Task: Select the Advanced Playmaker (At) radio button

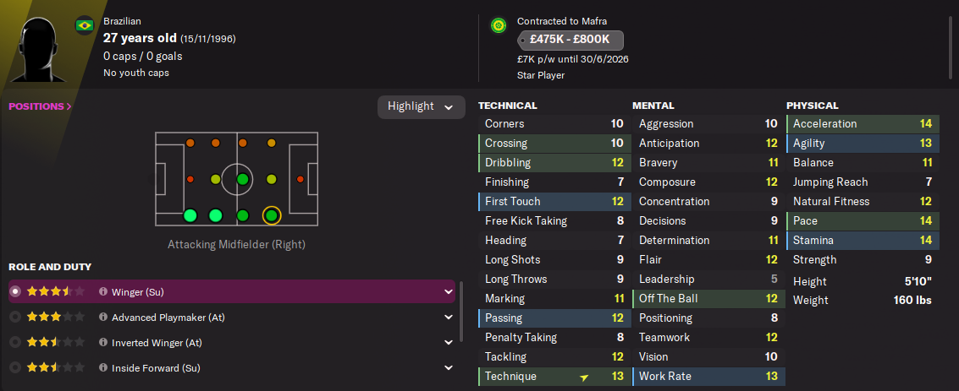Action: 14,318
